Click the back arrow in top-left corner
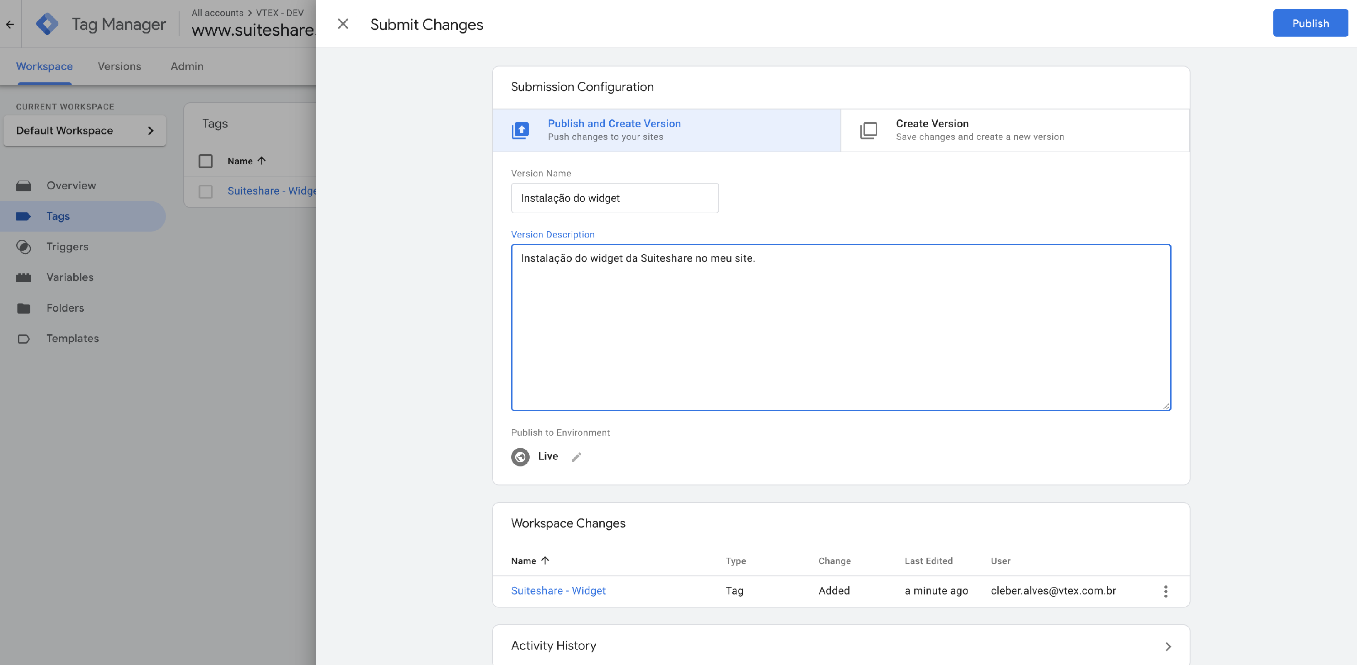 pos(10,24)
